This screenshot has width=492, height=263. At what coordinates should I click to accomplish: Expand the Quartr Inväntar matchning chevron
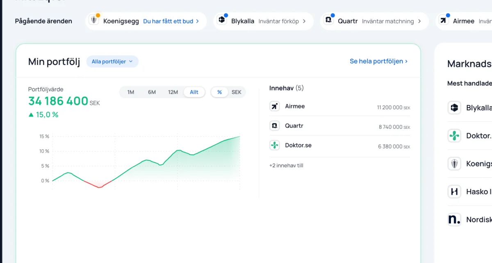point(419,21)
